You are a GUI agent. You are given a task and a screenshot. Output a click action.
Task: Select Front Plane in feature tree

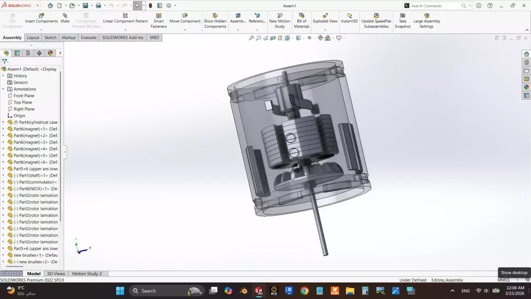(x=24, y=96)
